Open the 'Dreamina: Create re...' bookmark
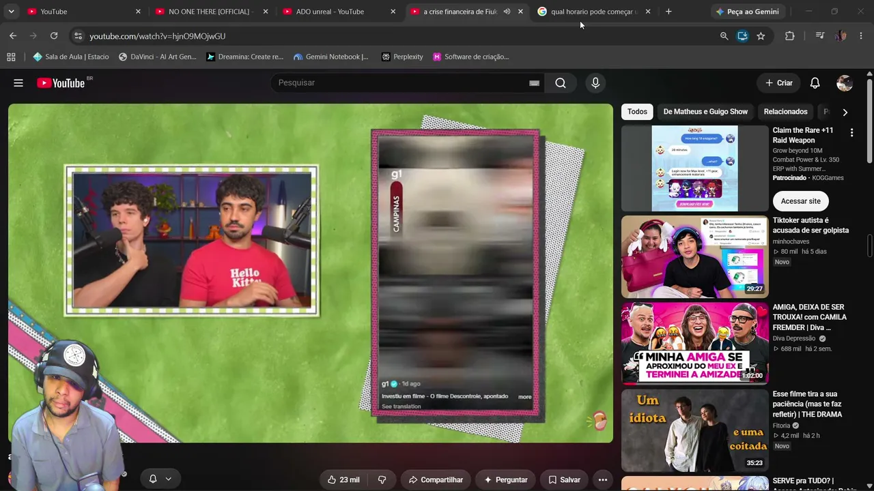 click(x=244, y=57)
